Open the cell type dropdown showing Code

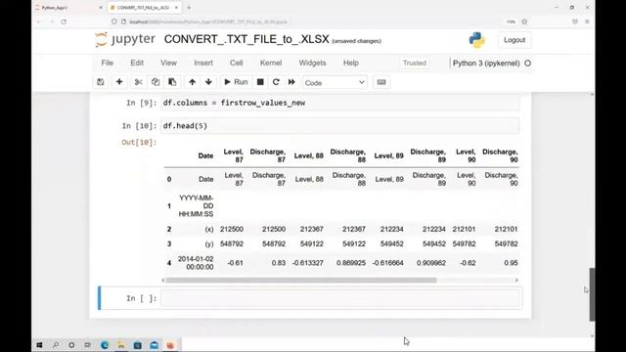pyautogui.click(x=335, y=82)
